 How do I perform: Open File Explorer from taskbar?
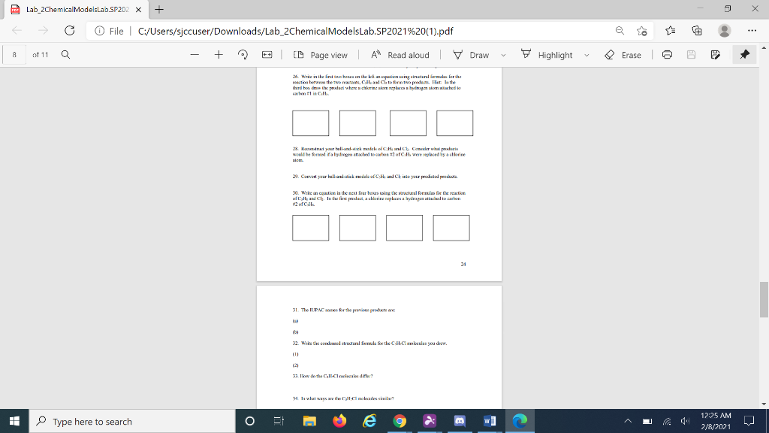click(309, 421)
